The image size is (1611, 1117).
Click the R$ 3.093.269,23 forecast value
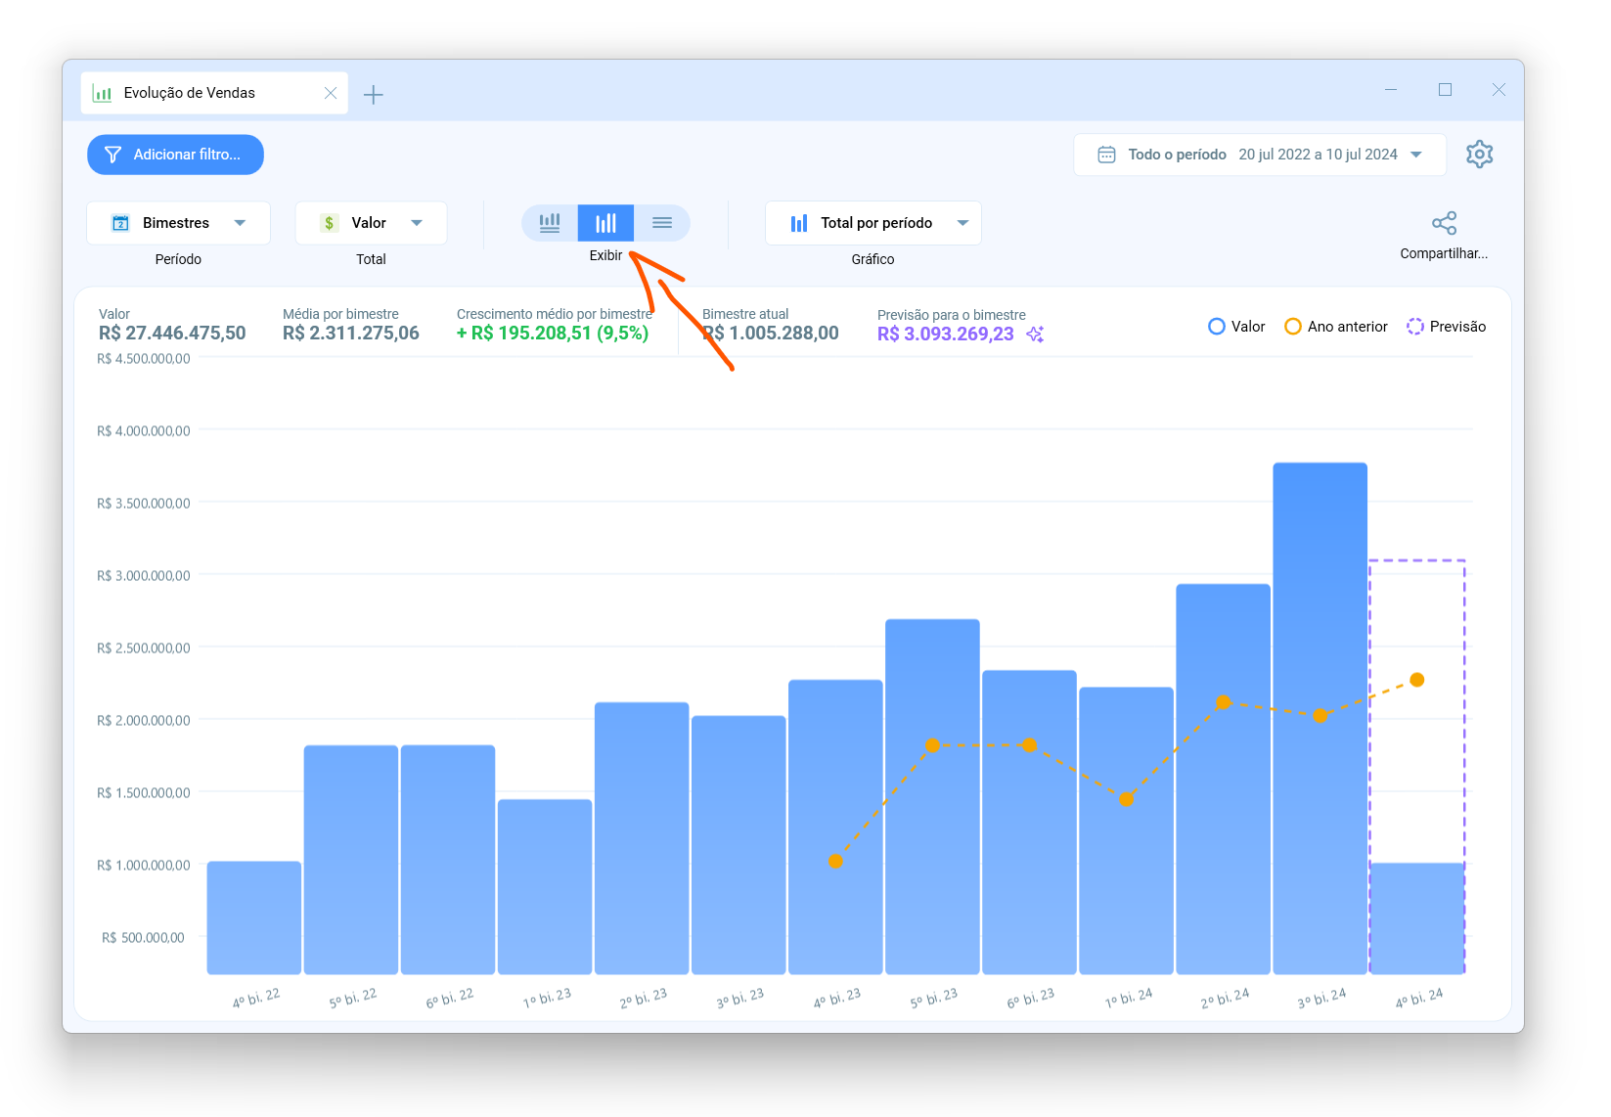click(946, 335)
